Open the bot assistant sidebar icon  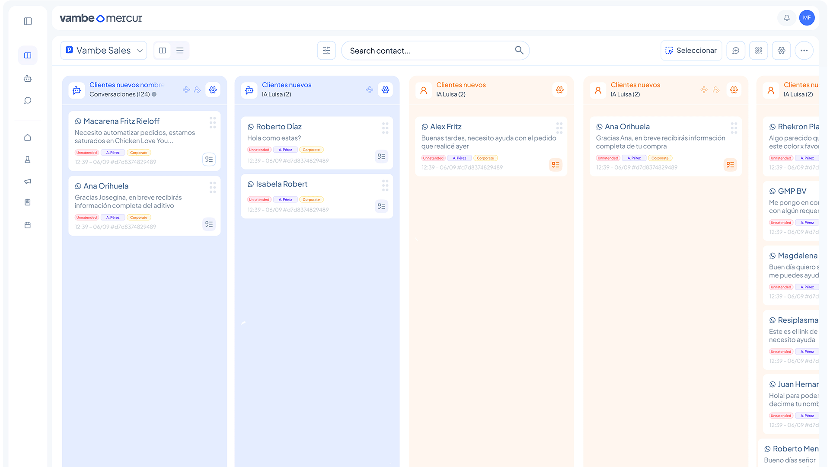(28, 79)
